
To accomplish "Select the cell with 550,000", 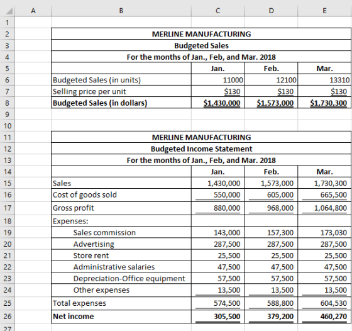I will click(x=217, y=195).
